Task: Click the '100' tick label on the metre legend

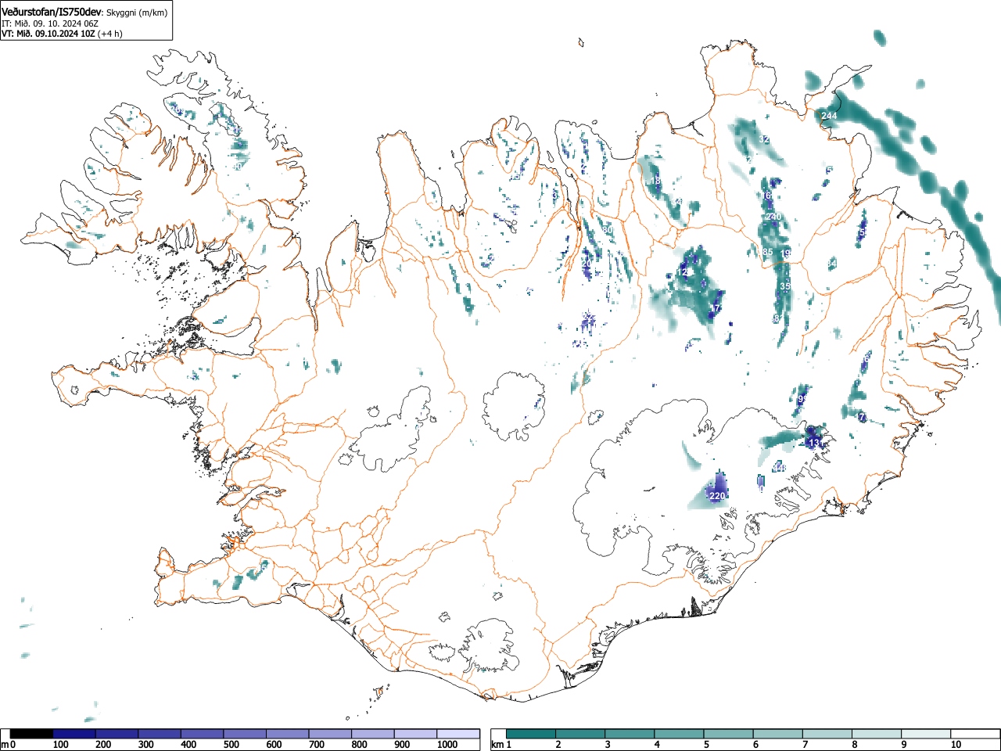Action: click(x=61, y=745)
